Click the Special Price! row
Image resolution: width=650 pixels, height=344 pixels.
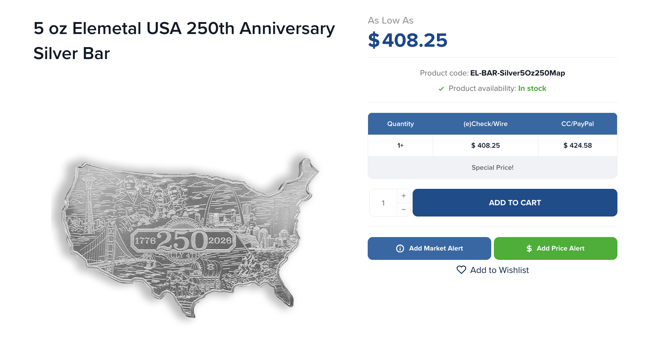pyautogui.click(x=492, y=168)
